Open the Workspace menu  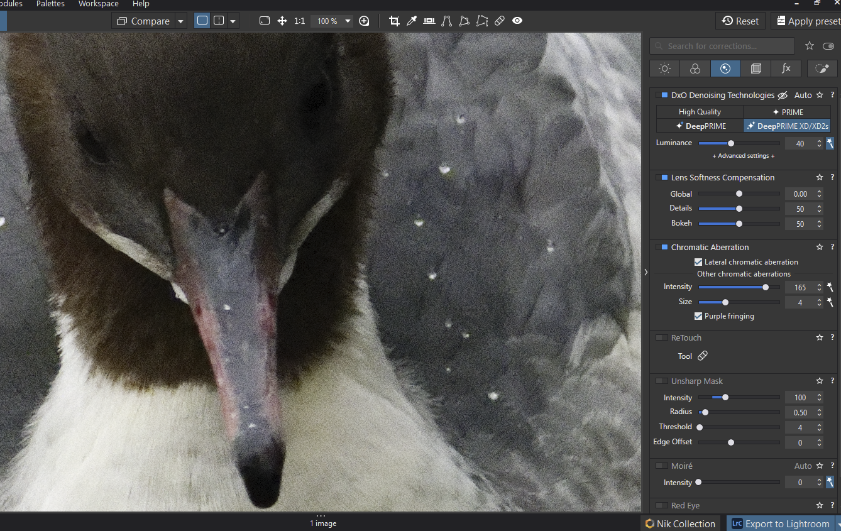click(x=98, y=4)
